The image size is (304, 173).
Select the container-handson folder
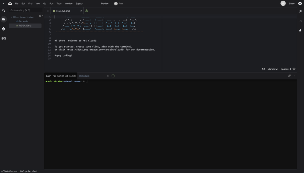pos(25,17)
